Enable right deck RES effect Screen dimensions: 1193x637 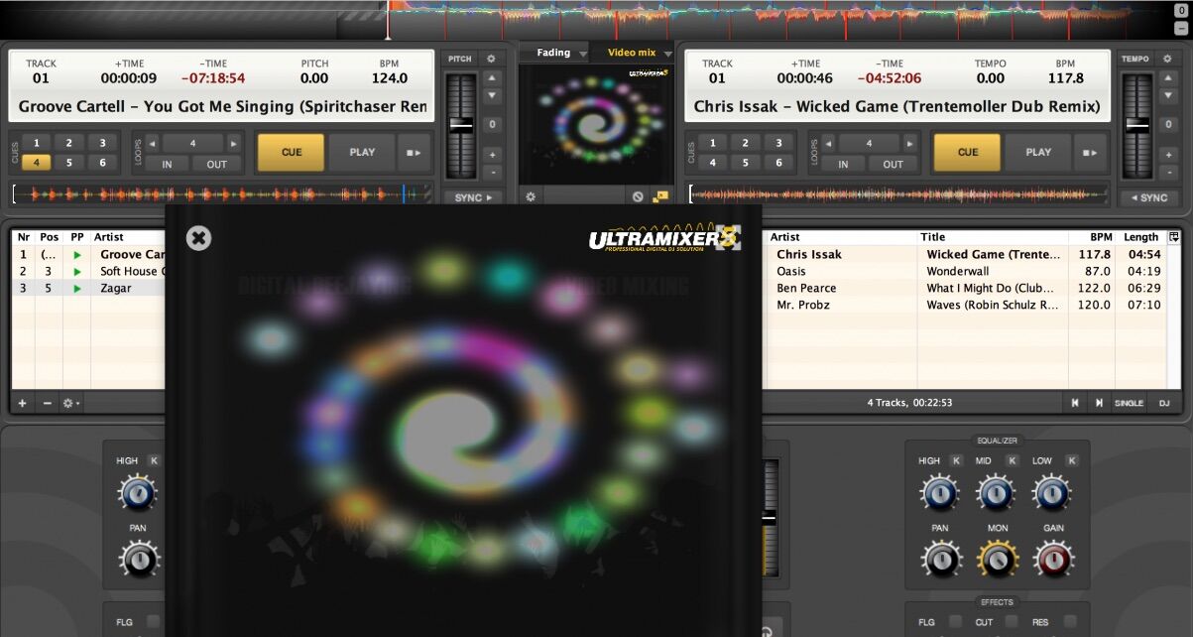[x=1070, y=622]
